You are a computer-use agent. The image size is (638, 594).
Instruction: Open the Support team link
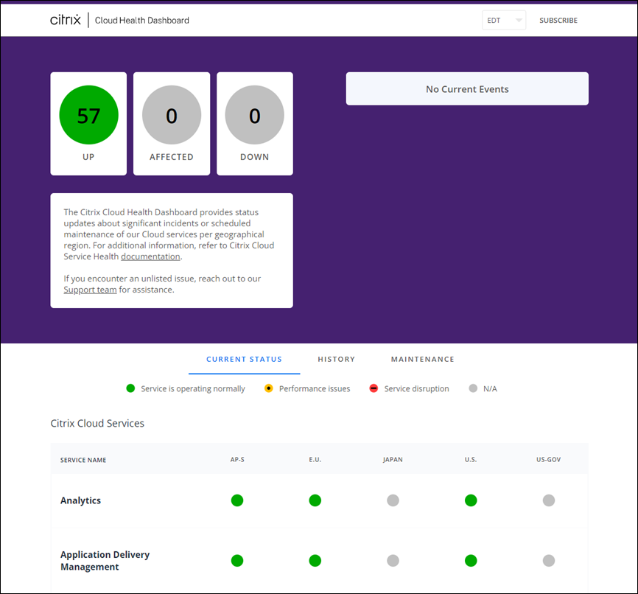coord(90,290)
